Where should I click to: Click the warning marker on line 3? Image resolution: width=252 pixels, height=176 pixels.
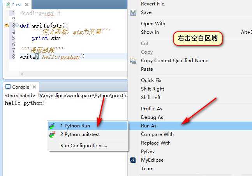tap(7, 25)
